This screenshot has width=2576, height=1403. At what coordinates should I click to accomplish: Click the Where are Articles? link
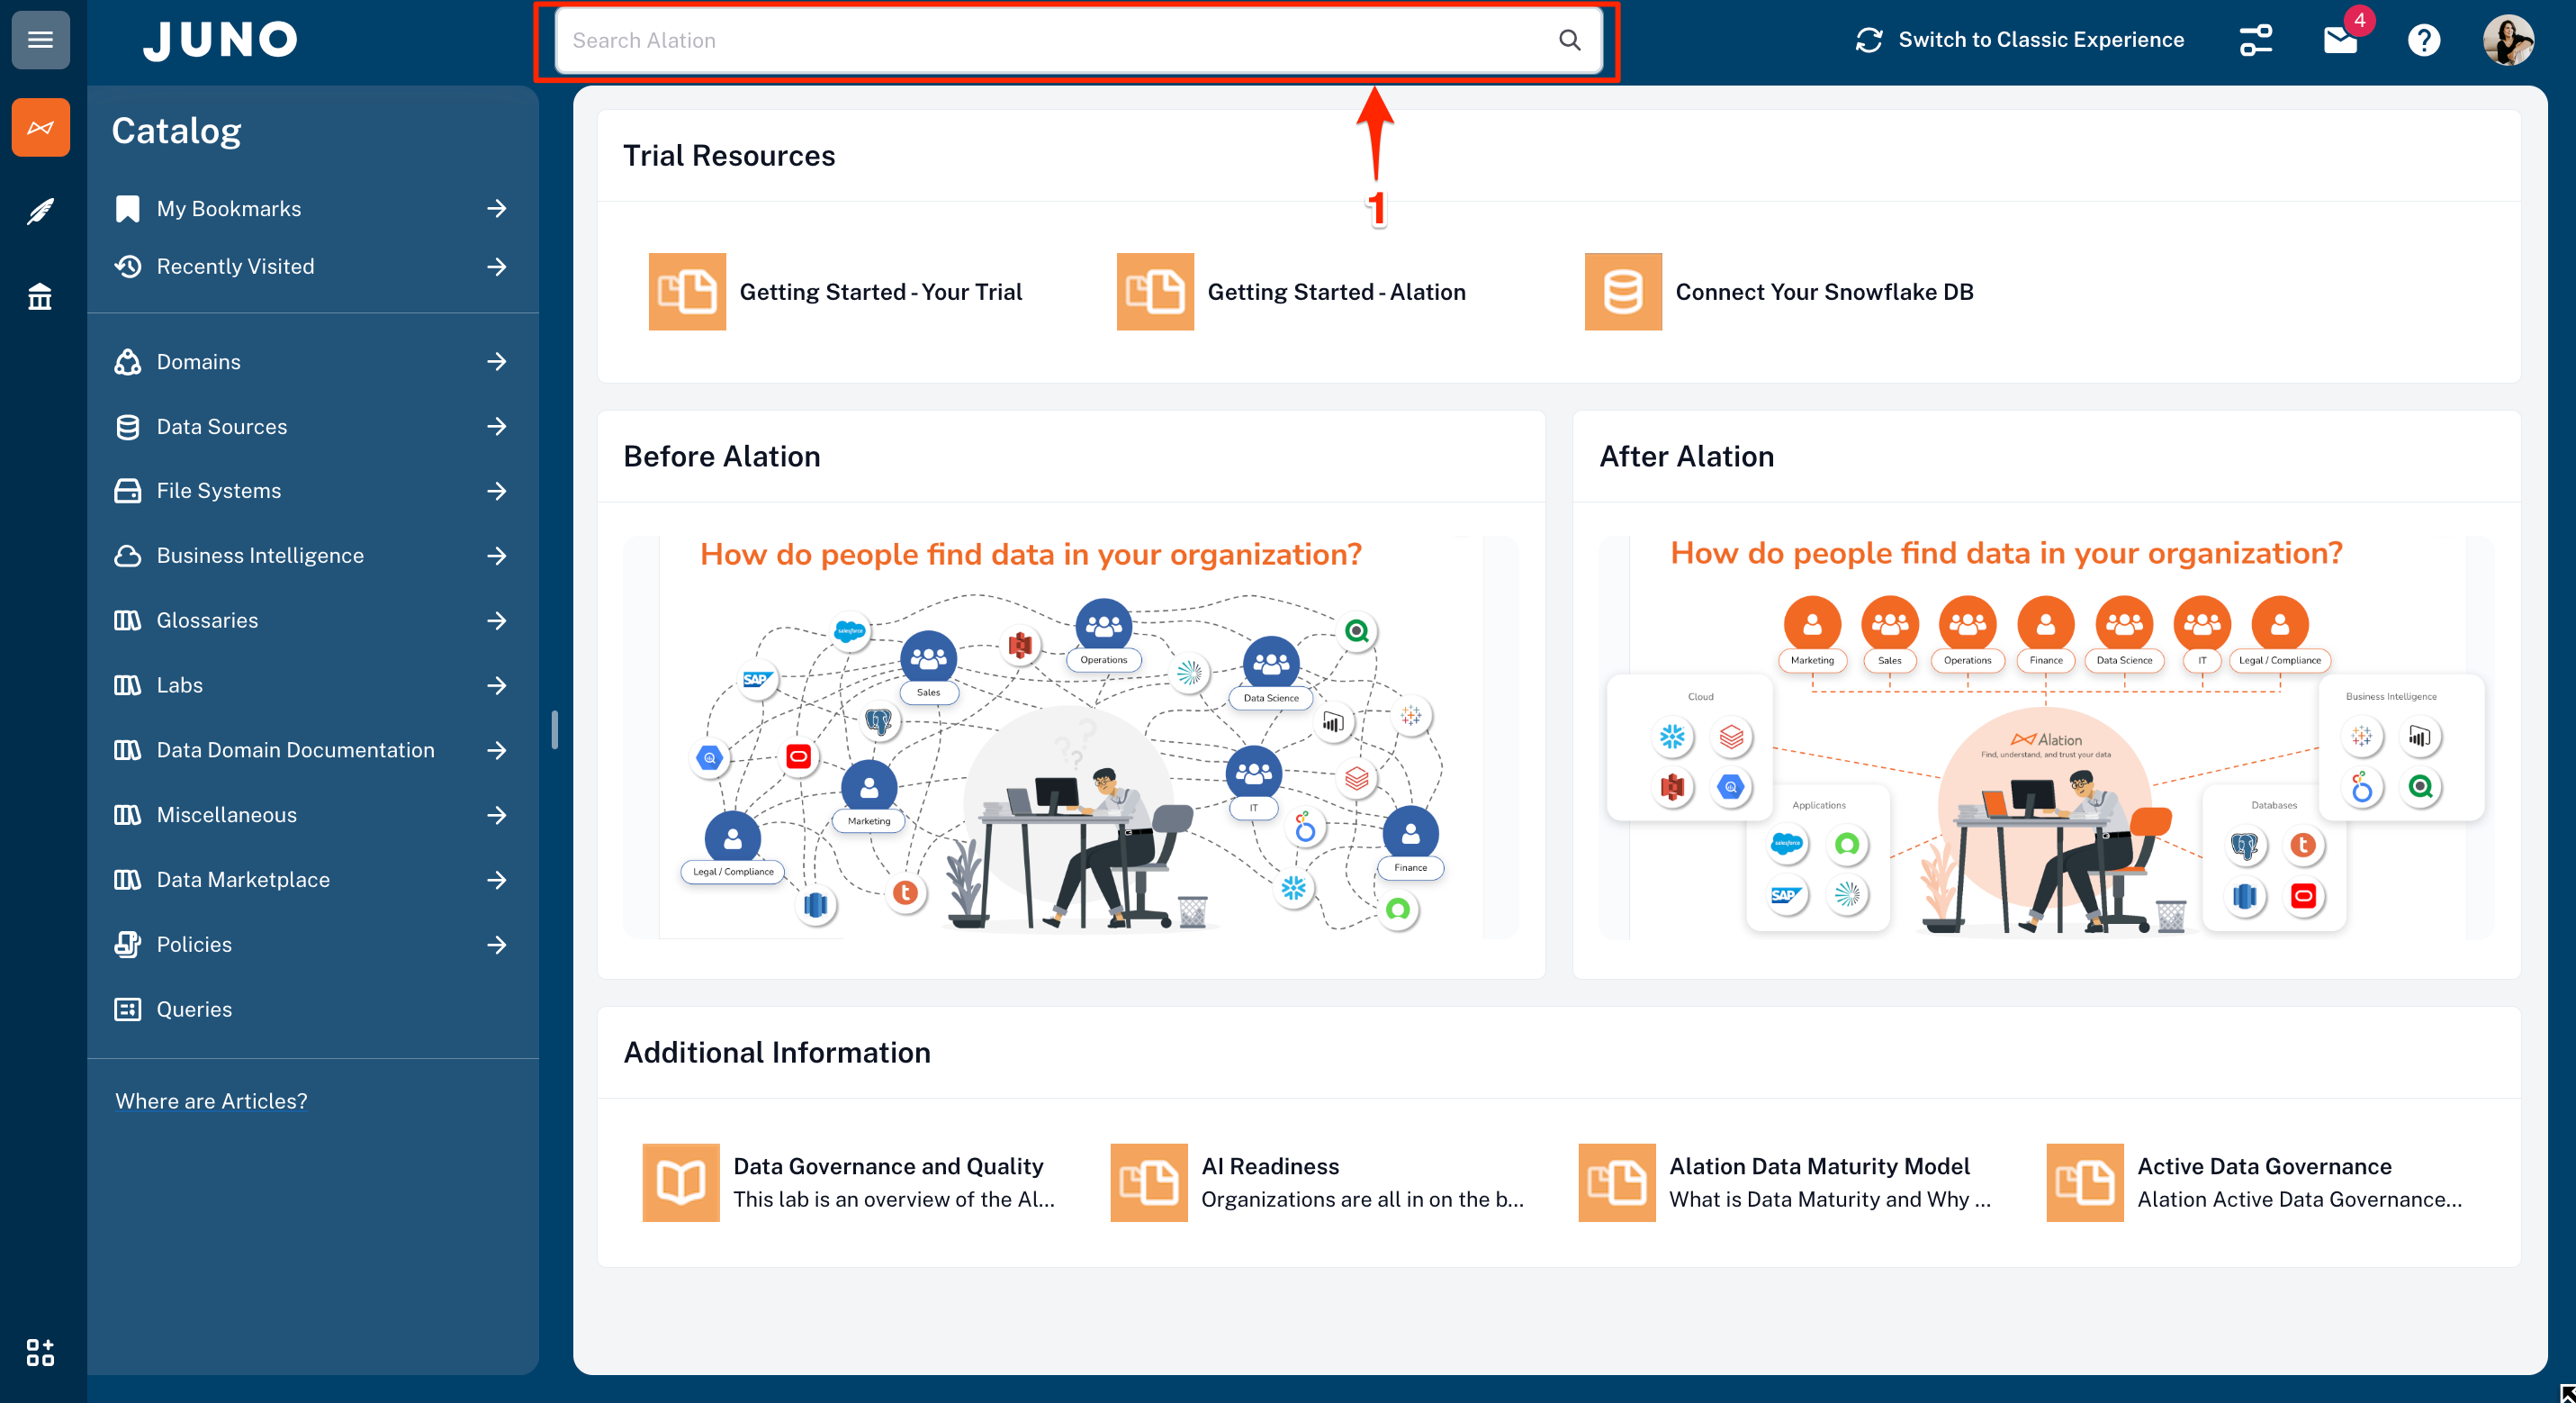[x=211, y=1100]
